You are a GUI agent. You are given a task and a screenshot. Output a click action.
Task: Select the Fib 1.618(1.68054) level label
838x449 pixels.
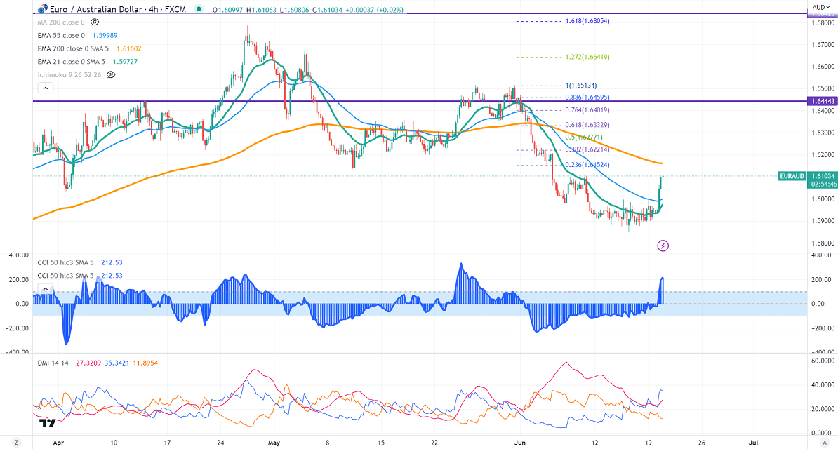coord(587,21)
